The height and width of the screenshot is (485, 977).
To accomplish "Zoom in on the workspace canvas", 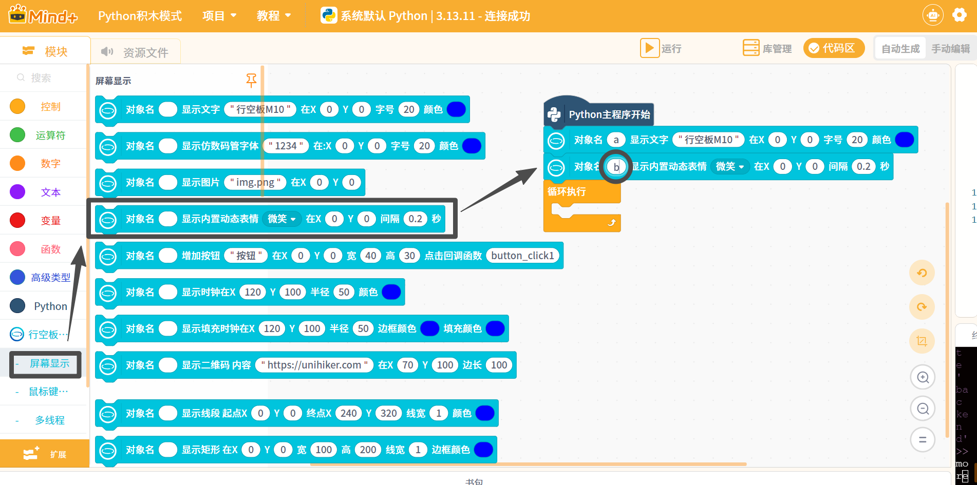I will tap(923, 377).
